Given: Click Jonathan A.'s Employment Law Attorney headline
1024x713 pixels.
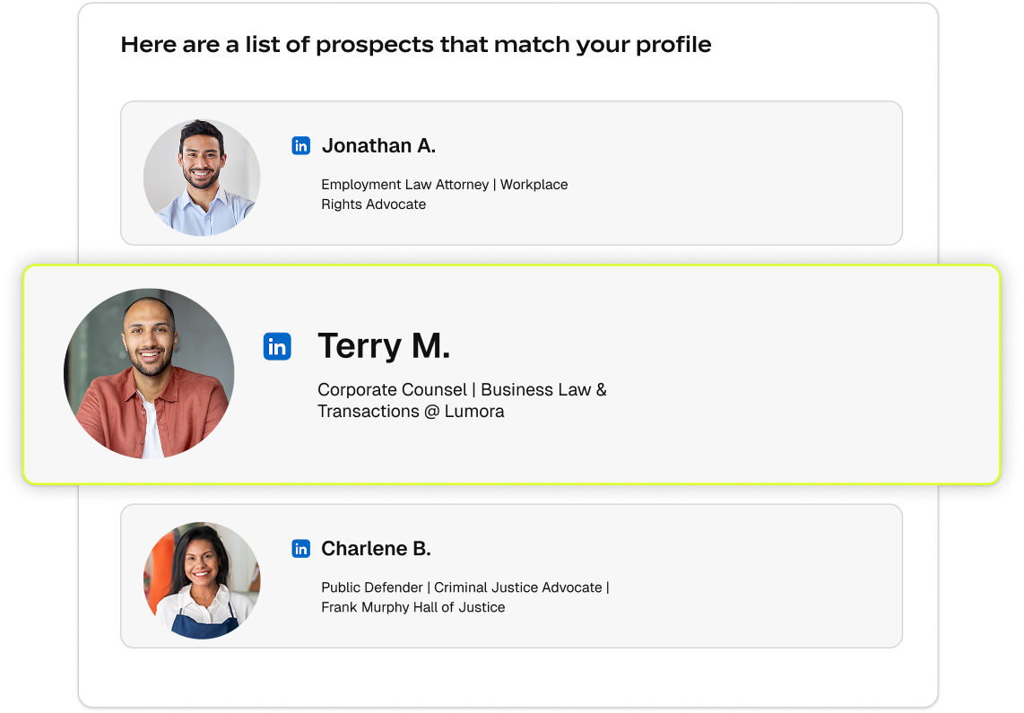Looking at the screenshot, I should point(445,194).
